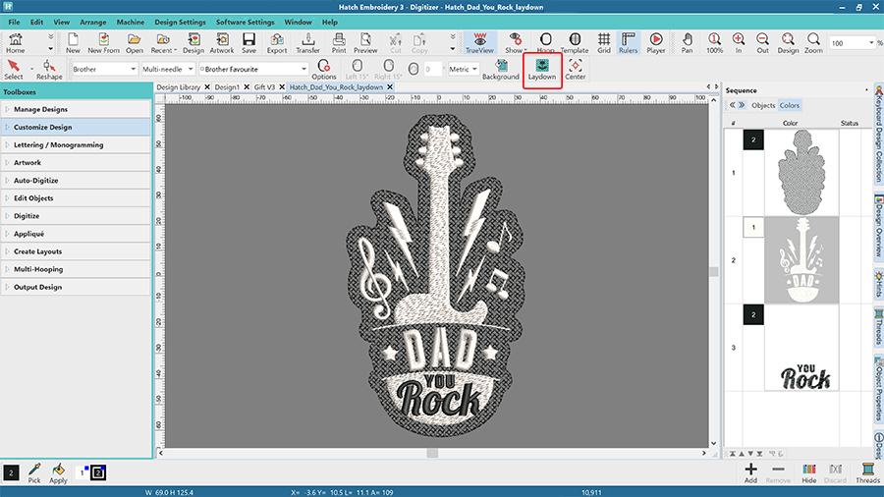Switch to the Design Library tab
This screenshot has height=497, width=884.
179,86
